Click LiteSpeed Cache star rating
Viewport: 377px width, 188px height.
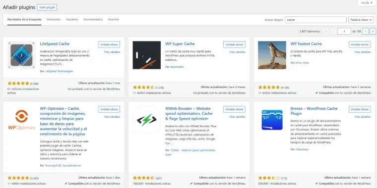pos(18,84)
